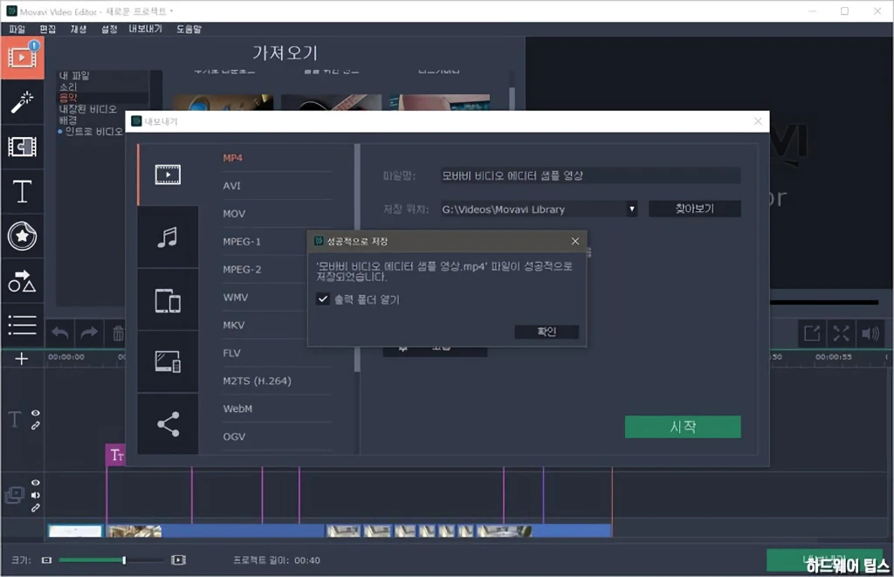Open the 파일 menu
Image resolution: width=894 pixels, height=577 pixels.
coord(17,29)
